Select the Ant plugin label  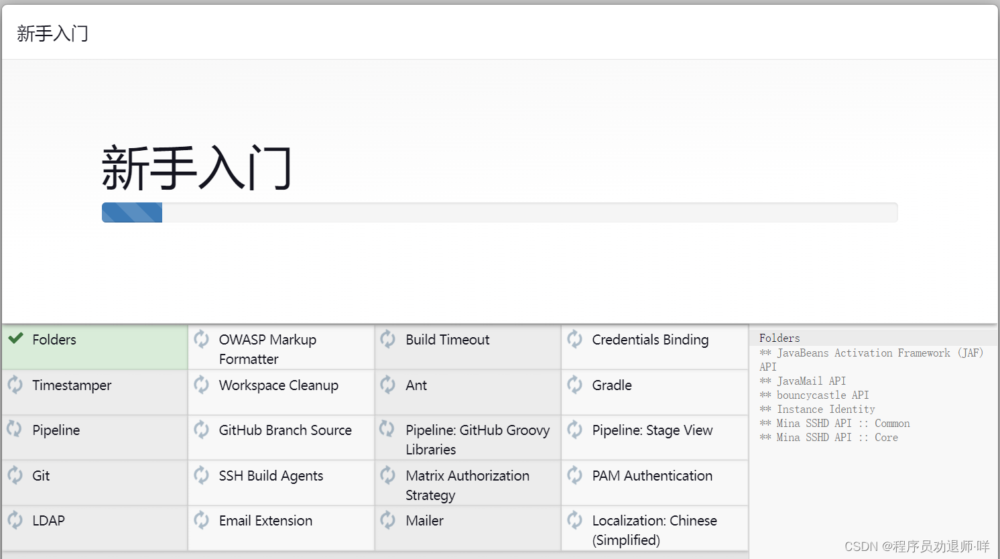(416, 385)
